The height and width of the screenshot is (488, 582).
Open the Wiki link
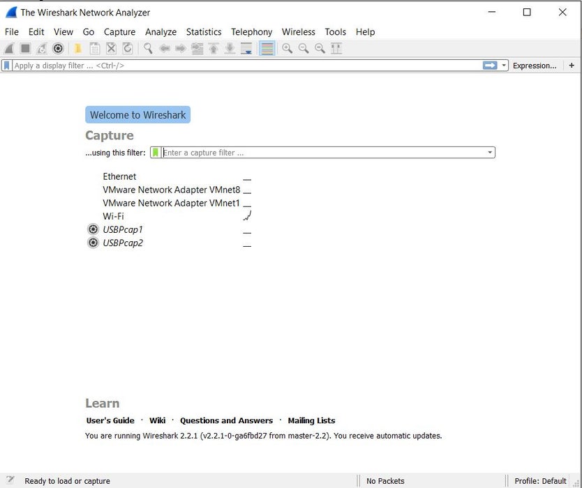click(158, 420)
